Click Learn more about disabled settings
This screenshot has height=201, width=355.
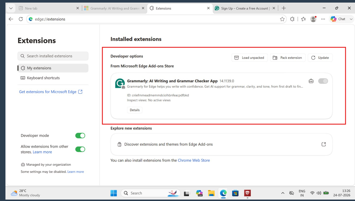[x=76, y=172]
